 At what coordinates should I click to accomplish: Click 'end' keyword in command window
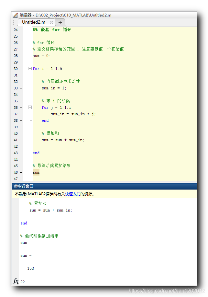click(24, 223)
